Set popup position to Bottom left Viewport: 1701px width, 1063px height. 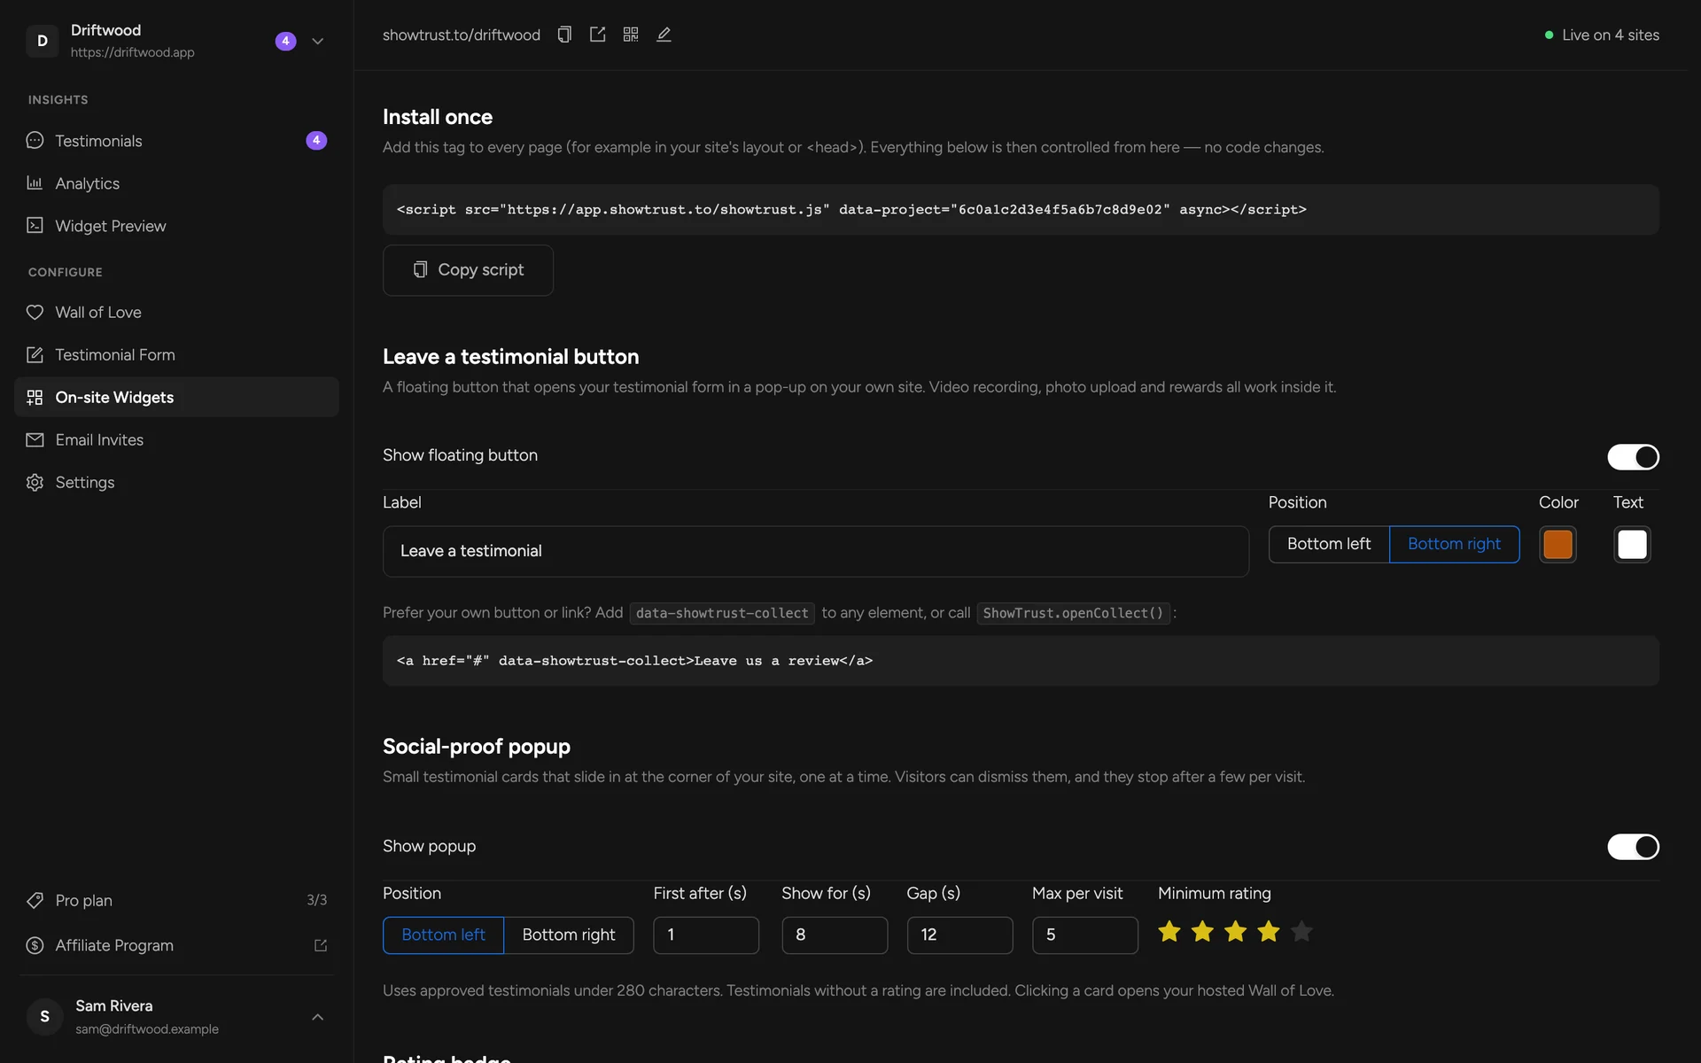pyautogui.click(x=443, y=935)
